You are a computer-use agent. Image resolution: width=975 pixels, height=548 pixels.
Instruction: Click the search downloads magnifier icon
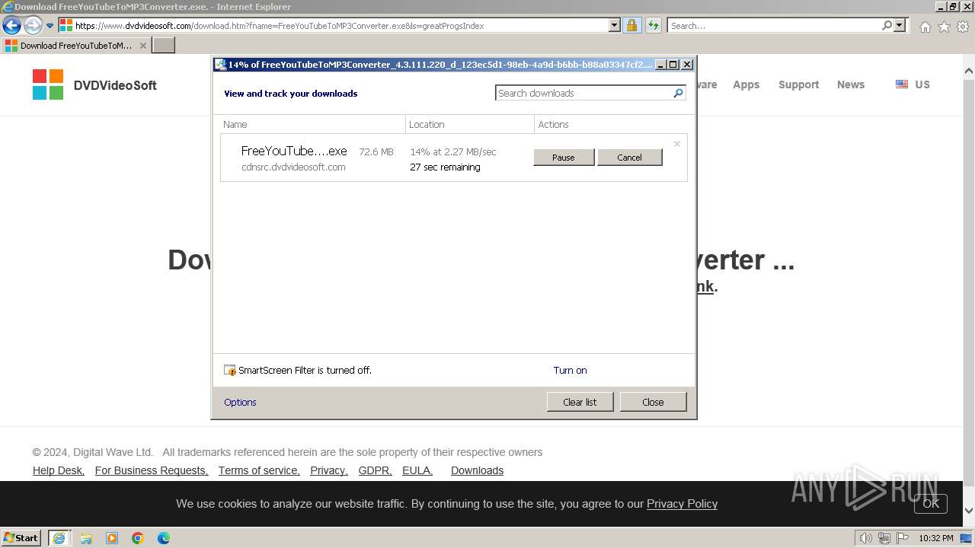678,93
